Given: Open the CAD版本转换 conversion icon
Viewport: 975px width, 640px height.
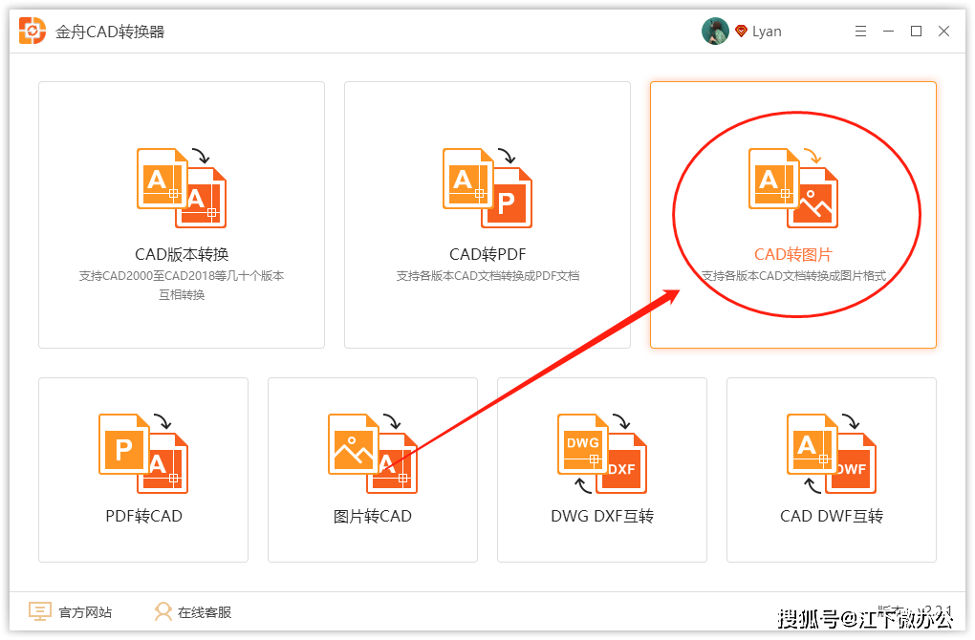Looking at the screenshot, I should point(182,187).
